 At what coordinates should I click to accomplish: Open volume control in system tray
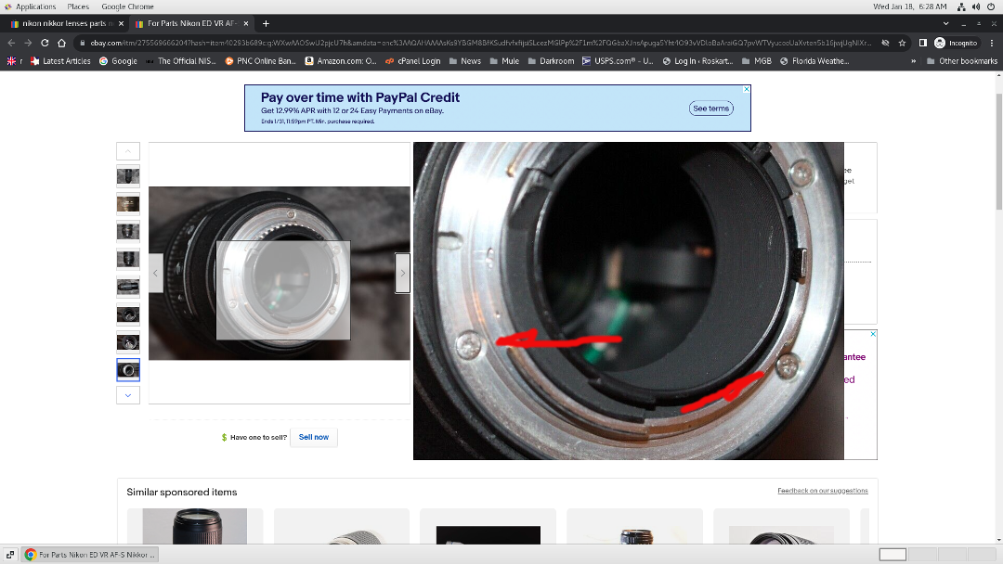976,6
